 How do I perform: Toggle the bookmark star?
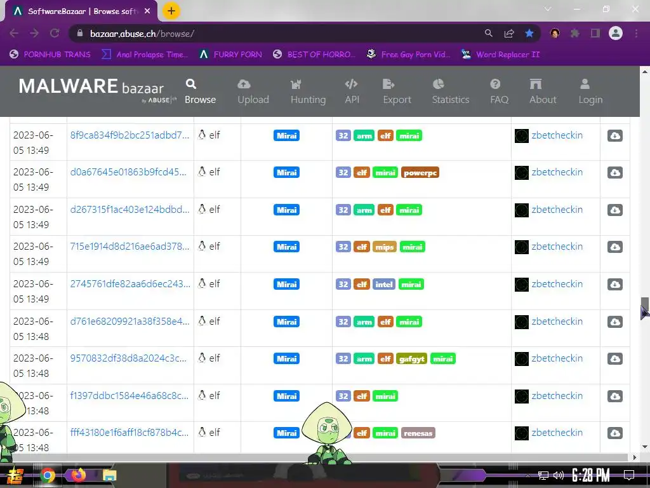pos(529,33)
